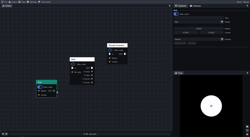Open the Settings menu
250x137 pixels.
pos(32,2)
